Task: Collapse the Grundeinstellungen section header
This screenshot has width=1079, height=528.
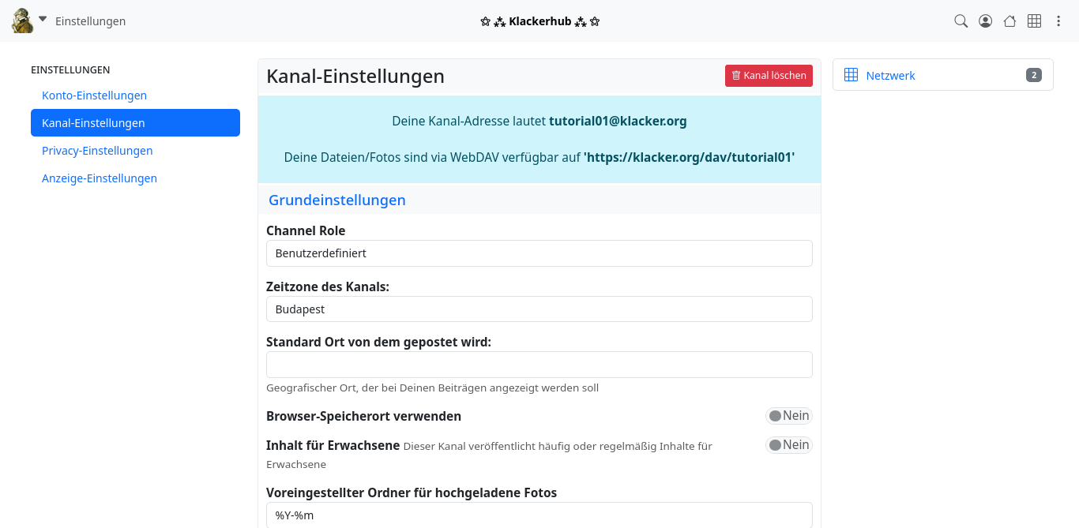Action: (x=336, y=200)
